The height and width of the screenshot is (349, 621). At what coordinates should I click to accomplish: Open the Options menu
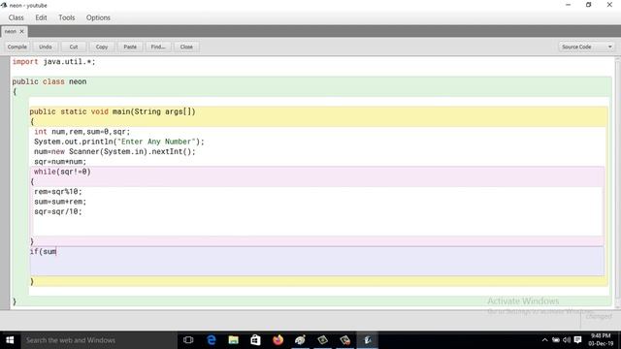(98, 17)
